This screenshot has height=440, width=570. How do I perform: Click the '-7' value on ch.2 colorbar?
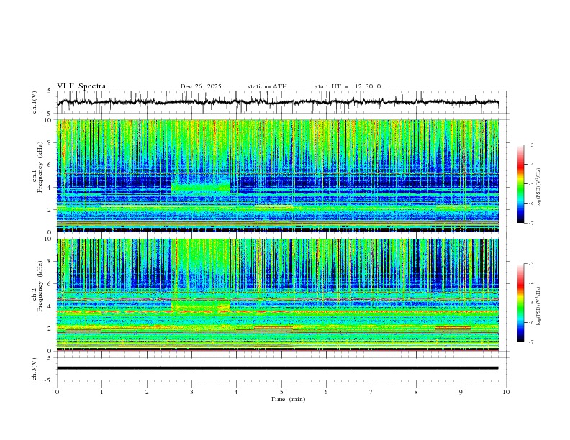pos(530,342)
